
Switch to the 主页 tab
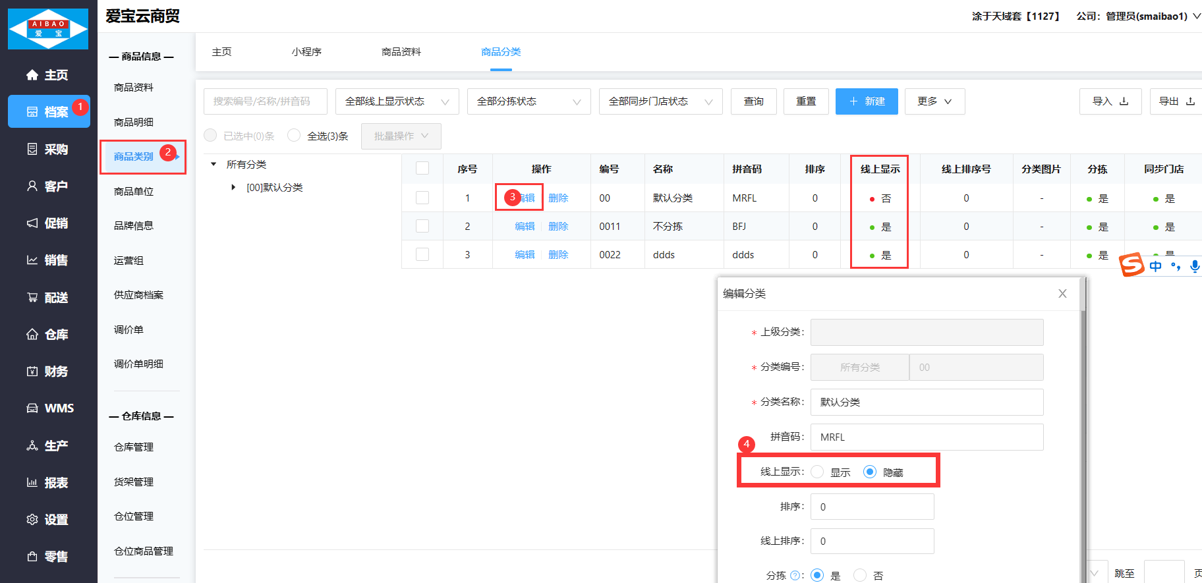[x=221, y=52]
